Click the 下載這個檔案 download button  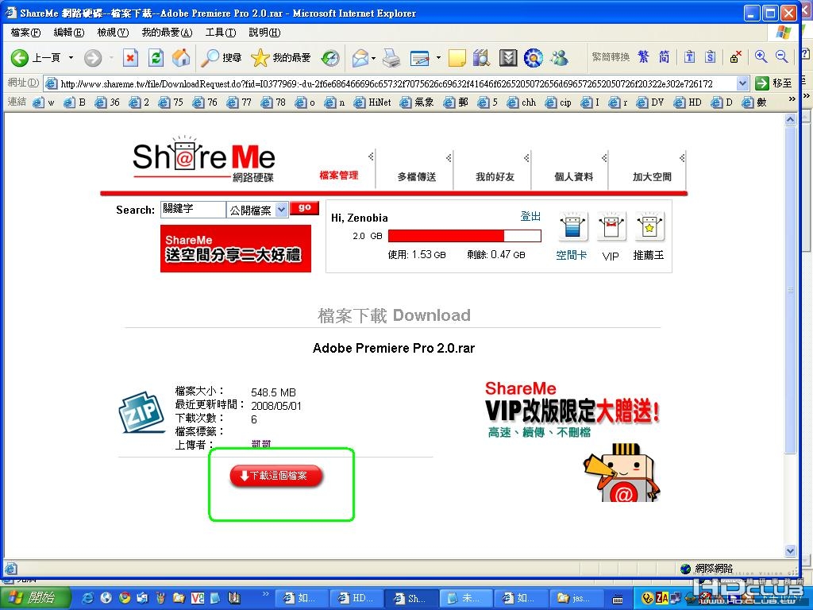[276, 476]
